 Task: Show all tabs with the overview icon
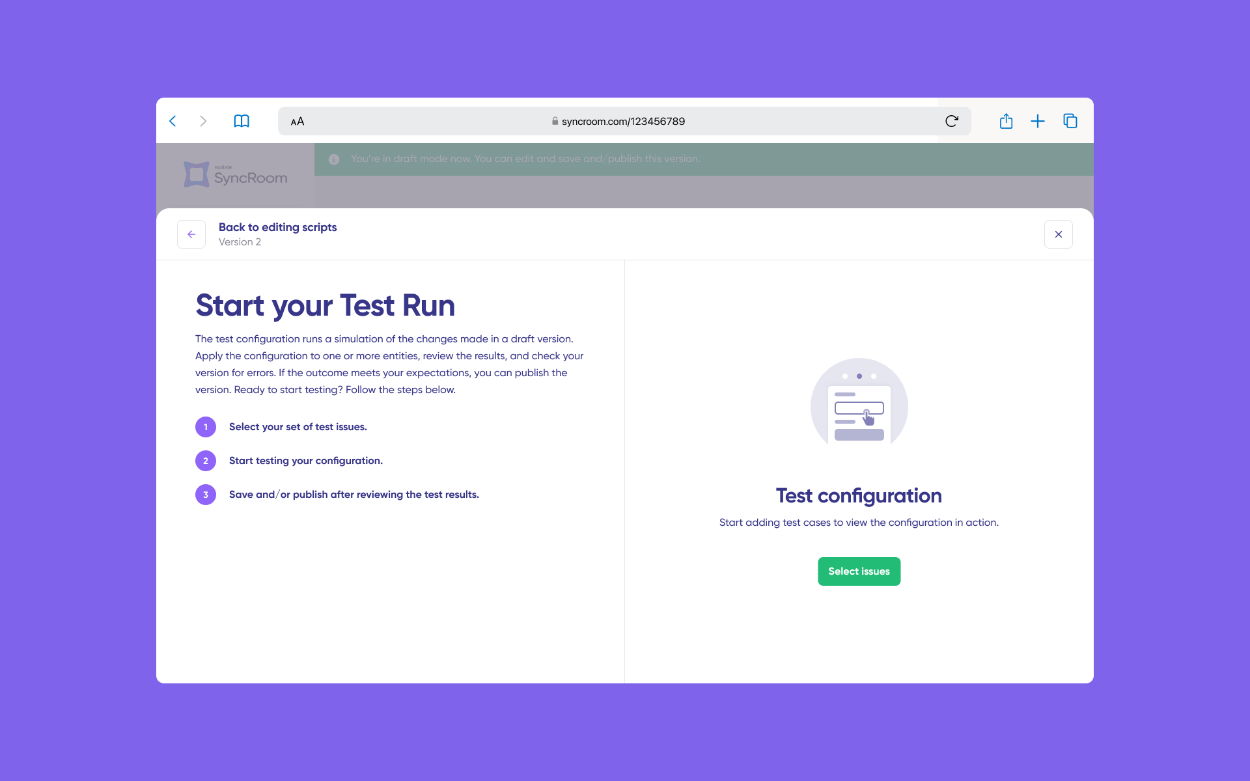tap(1070, 121)
